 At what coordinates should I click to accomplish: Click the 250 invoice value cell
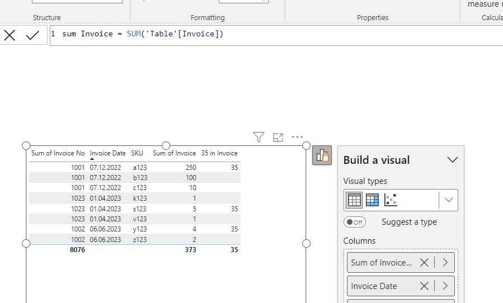pos(191,167)
